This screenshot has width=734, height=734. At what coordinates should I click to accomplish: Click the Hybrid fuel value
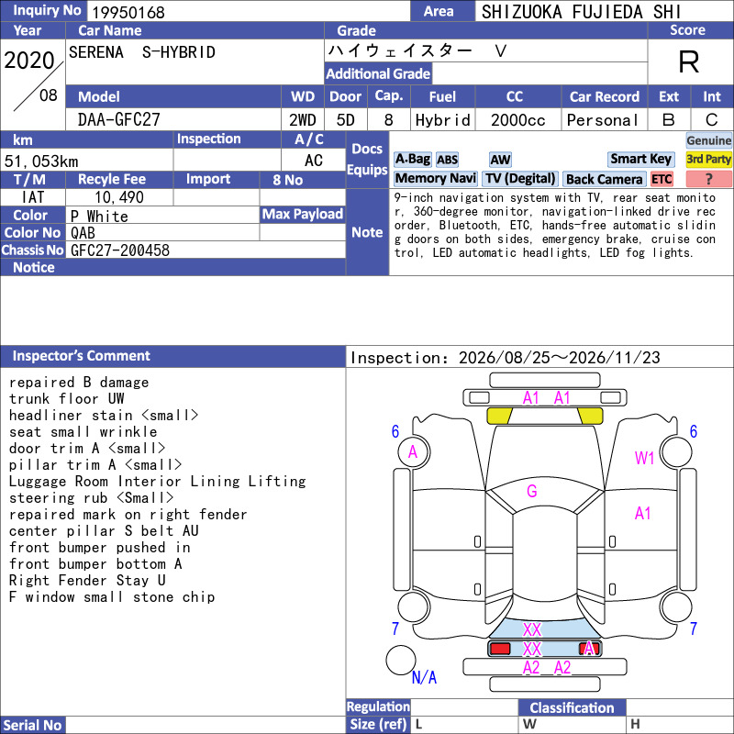(x=442, y=120)
